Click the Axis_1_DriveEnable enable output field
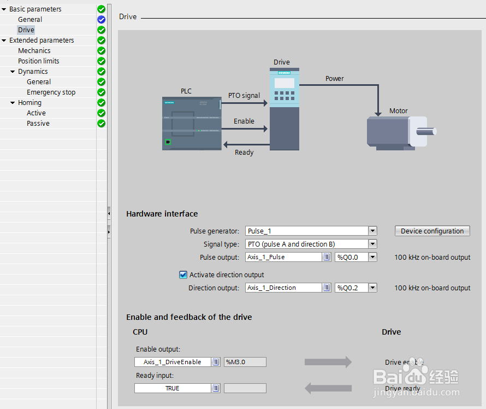Screen dimensions: 486x409 click(x=173, y=362)
